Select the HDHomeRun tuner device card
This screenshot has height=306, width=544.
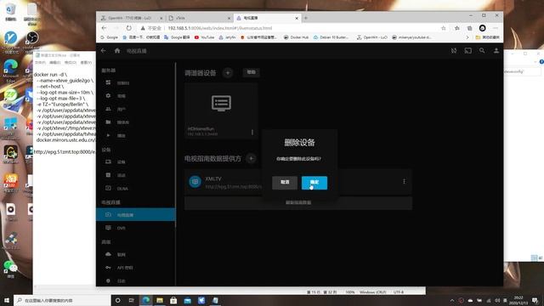[x=221, y=110]
